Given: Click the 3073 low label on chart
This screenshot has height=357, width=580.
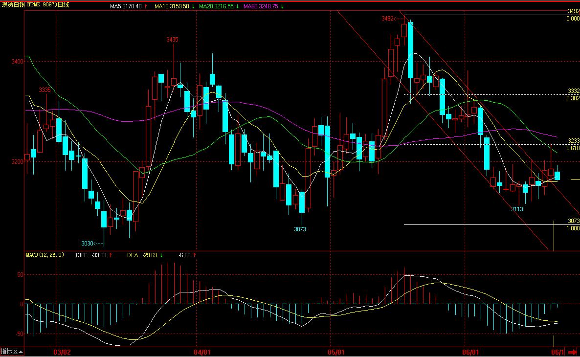Looking at the screenshot, I should pos(300,229).
